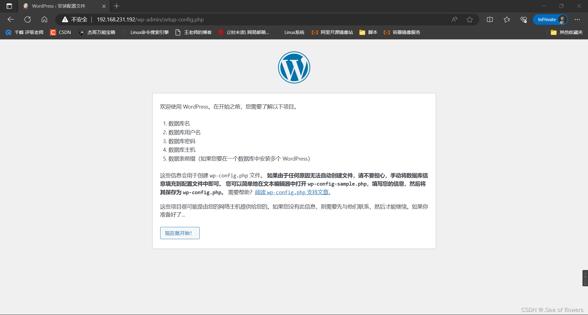Image resolution: width=588 pixels, height=315 pixels.
Task: Click the address bar URL
Action: pos(150,20)
